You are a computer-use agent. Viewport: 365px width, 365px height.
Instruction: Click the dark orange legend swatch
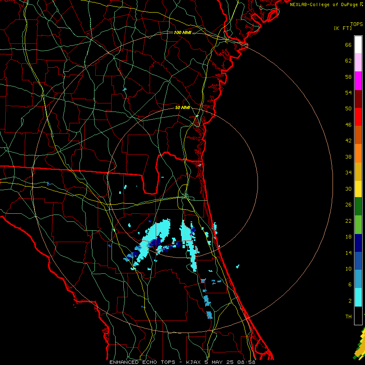pyautogui.click(x=358, y=135)
